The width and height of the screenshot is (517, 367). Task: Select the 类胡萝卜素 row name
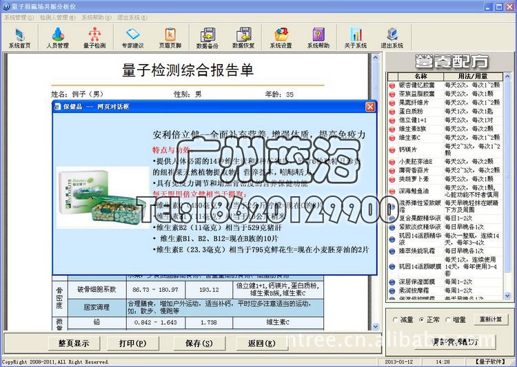(x=414, y=179)
